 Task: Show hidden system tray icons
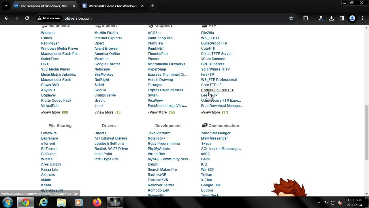point(319,203)
